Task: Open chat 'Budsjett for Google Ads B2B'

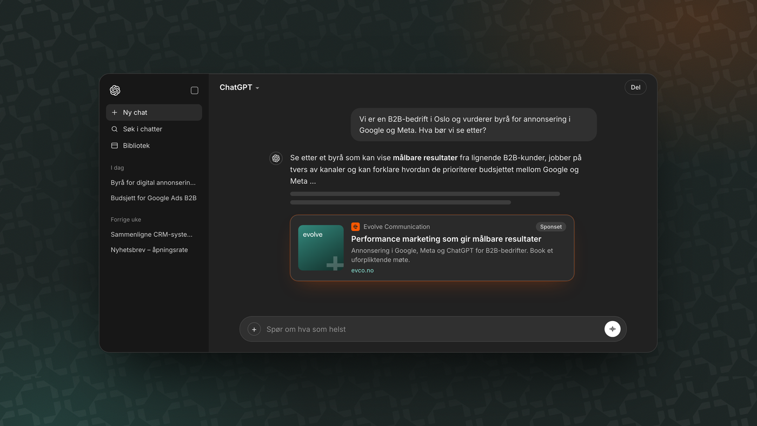Action: click(x=154, y=198)
